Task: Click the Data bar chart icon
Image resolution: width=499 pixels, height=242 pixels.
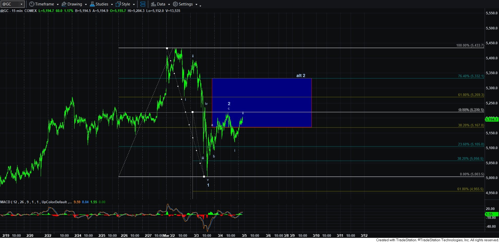Action: 153,4
